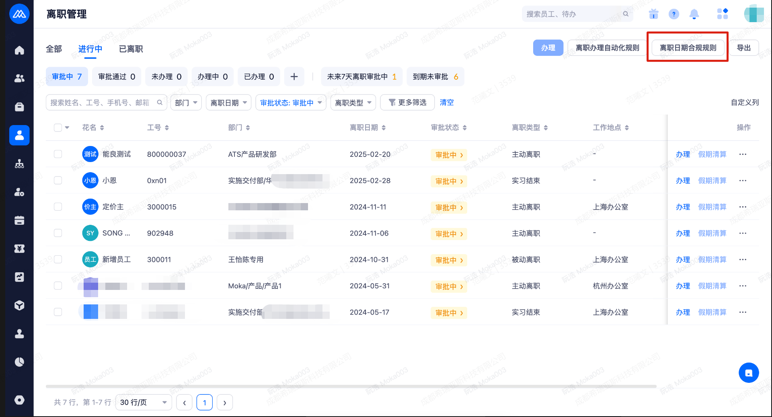This screenshot has height=417, width=772.
Task: Tick the checkbox for 小恩
Action: pos(58,180)
